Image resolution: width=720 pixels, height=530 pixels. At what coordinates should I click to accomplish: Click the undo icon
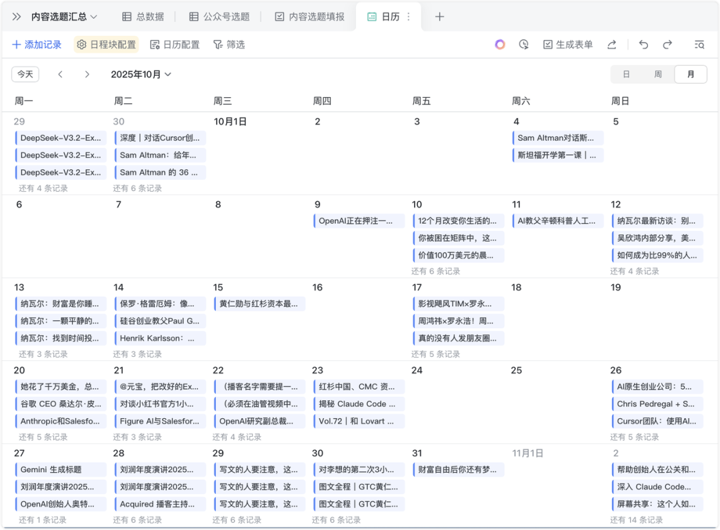[643, 44]
